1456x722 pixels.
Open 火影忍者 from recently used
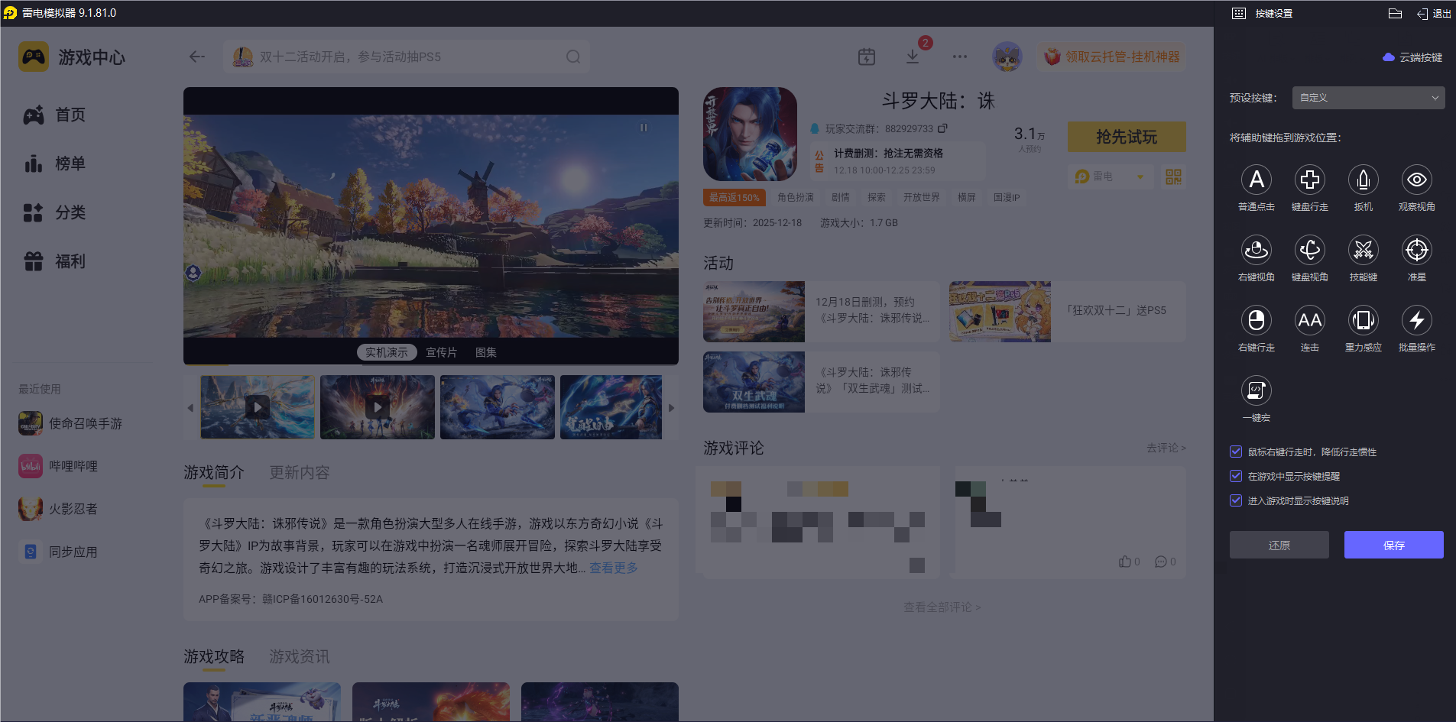pyautogui.click(x=59, y=509)
